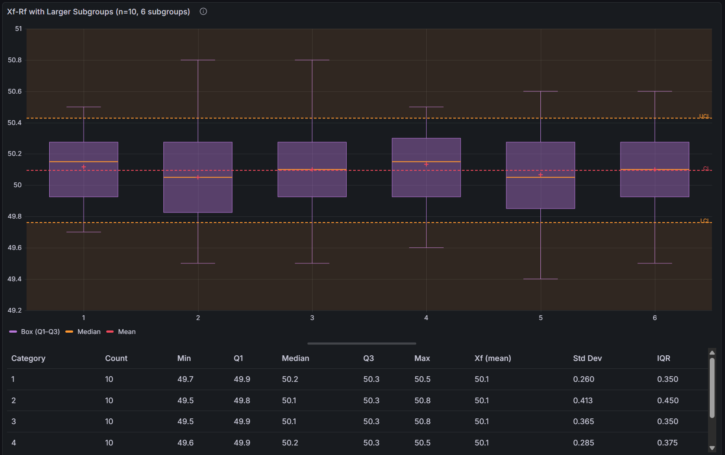Viewport: 725px width, 455px height.
Task: Click the Std Dev value 0.365
Action: pyautogui.click(x=583, y=421)
